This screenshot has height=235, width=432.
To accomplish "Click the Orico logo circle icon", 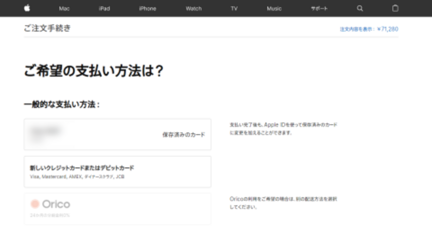I will pos(35,204).
